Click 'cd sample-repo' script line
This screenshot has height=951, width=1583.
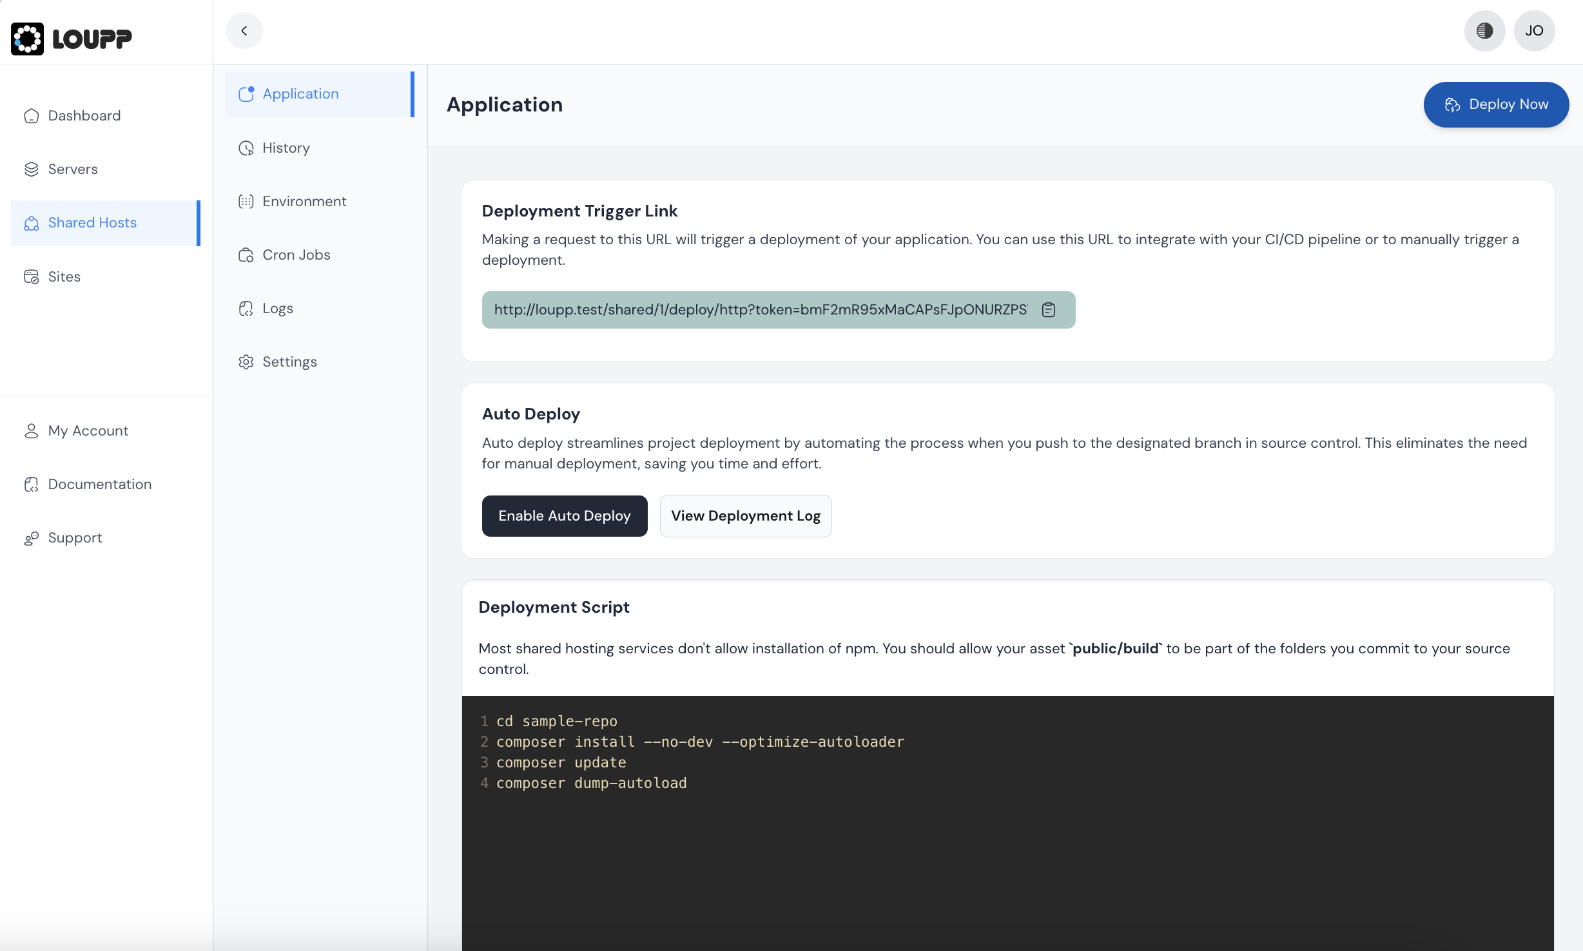[x=557, y=721]
